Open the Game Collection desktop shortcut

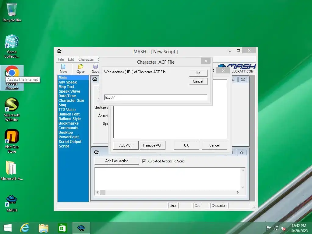12,46
